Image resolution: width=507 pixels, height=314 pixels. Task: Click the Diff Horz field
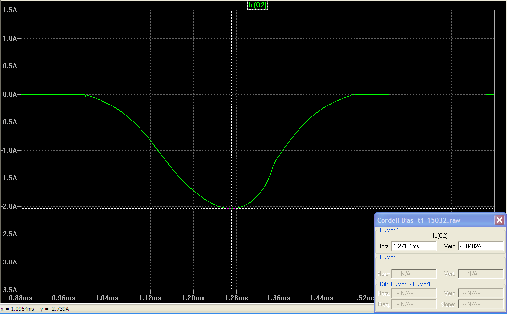point(413,293)
